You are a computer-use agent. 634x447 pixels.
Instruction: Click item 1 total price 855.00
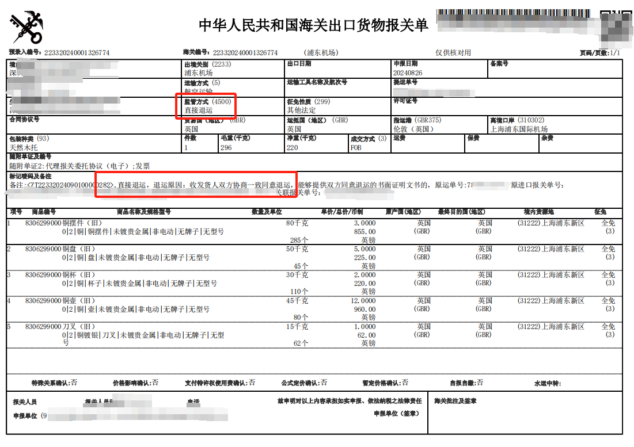365,232
